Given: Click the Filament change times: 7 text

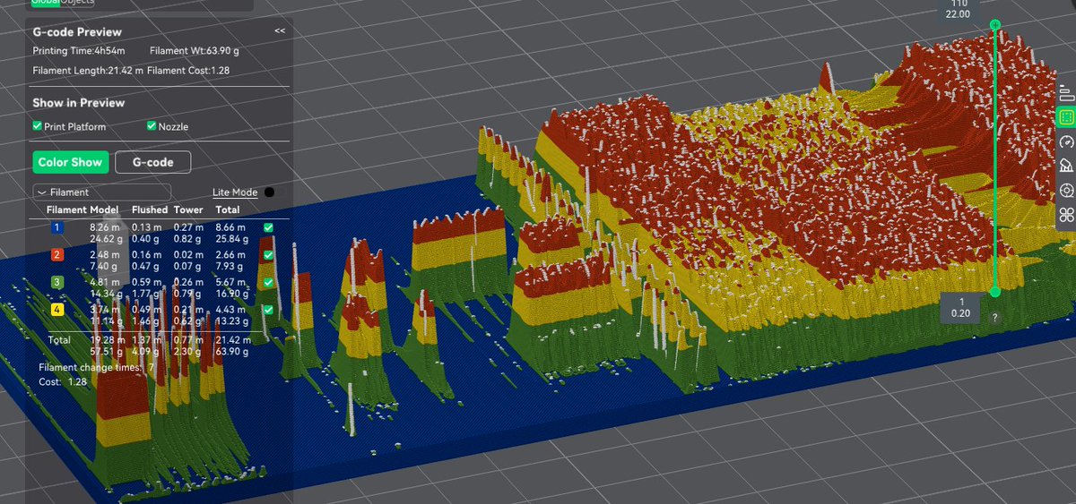Looking at the screenshot, I should (x=96, y=367).
